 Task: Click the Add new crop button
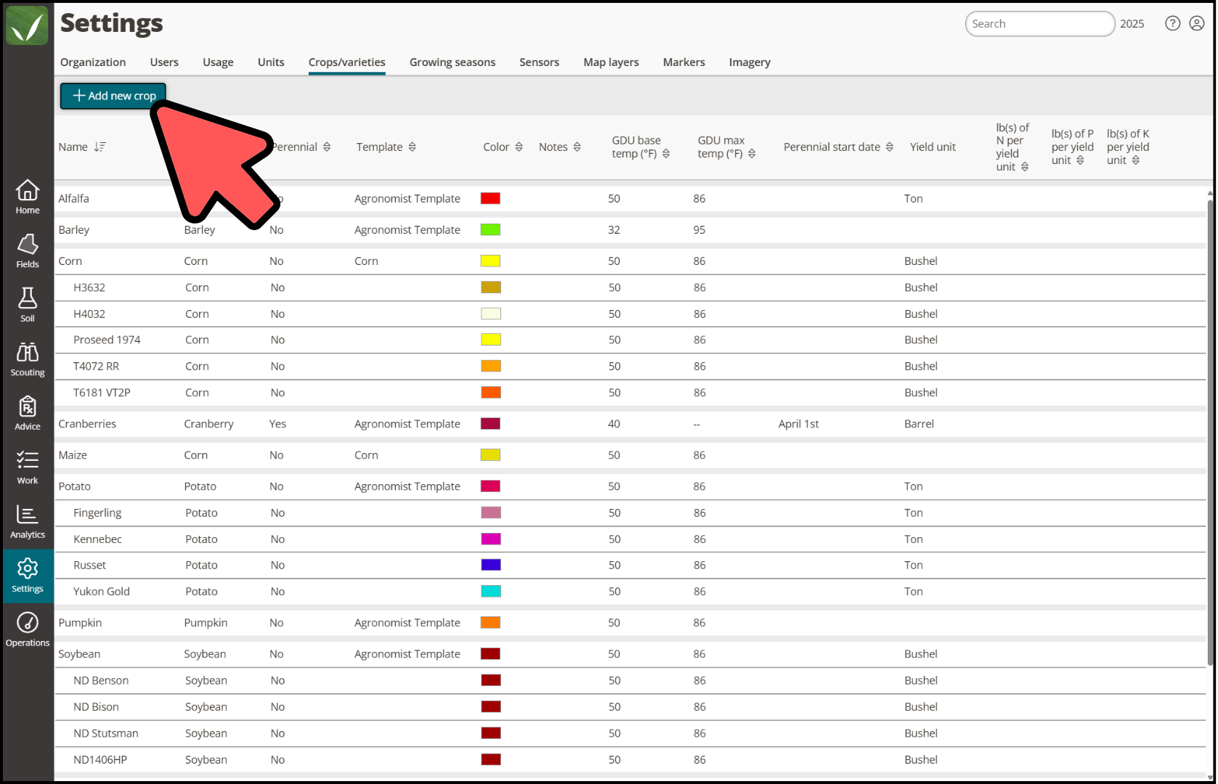click(x=113, y=96)
